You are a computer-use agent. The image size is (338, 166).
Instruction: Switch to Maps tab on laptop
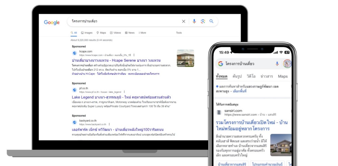click(101, 33)
